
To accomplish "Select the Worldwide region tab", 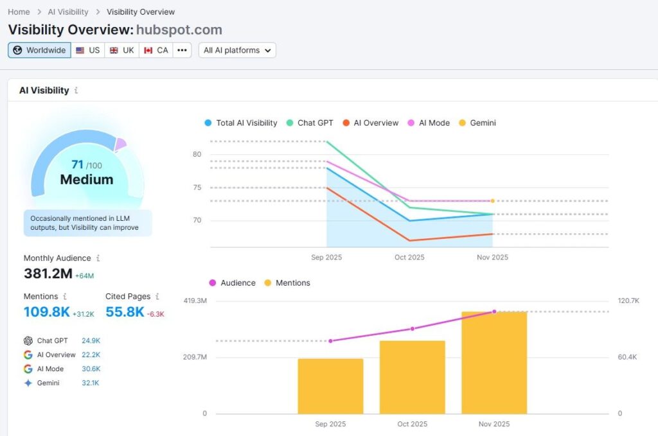I will 39,50.
